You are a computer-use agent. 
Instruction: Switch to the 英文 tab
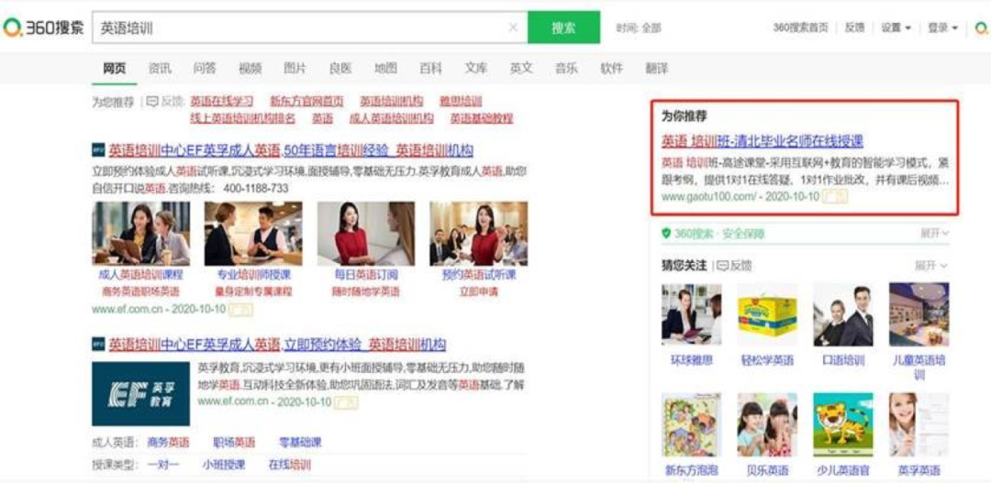click(x=521, y=69)
